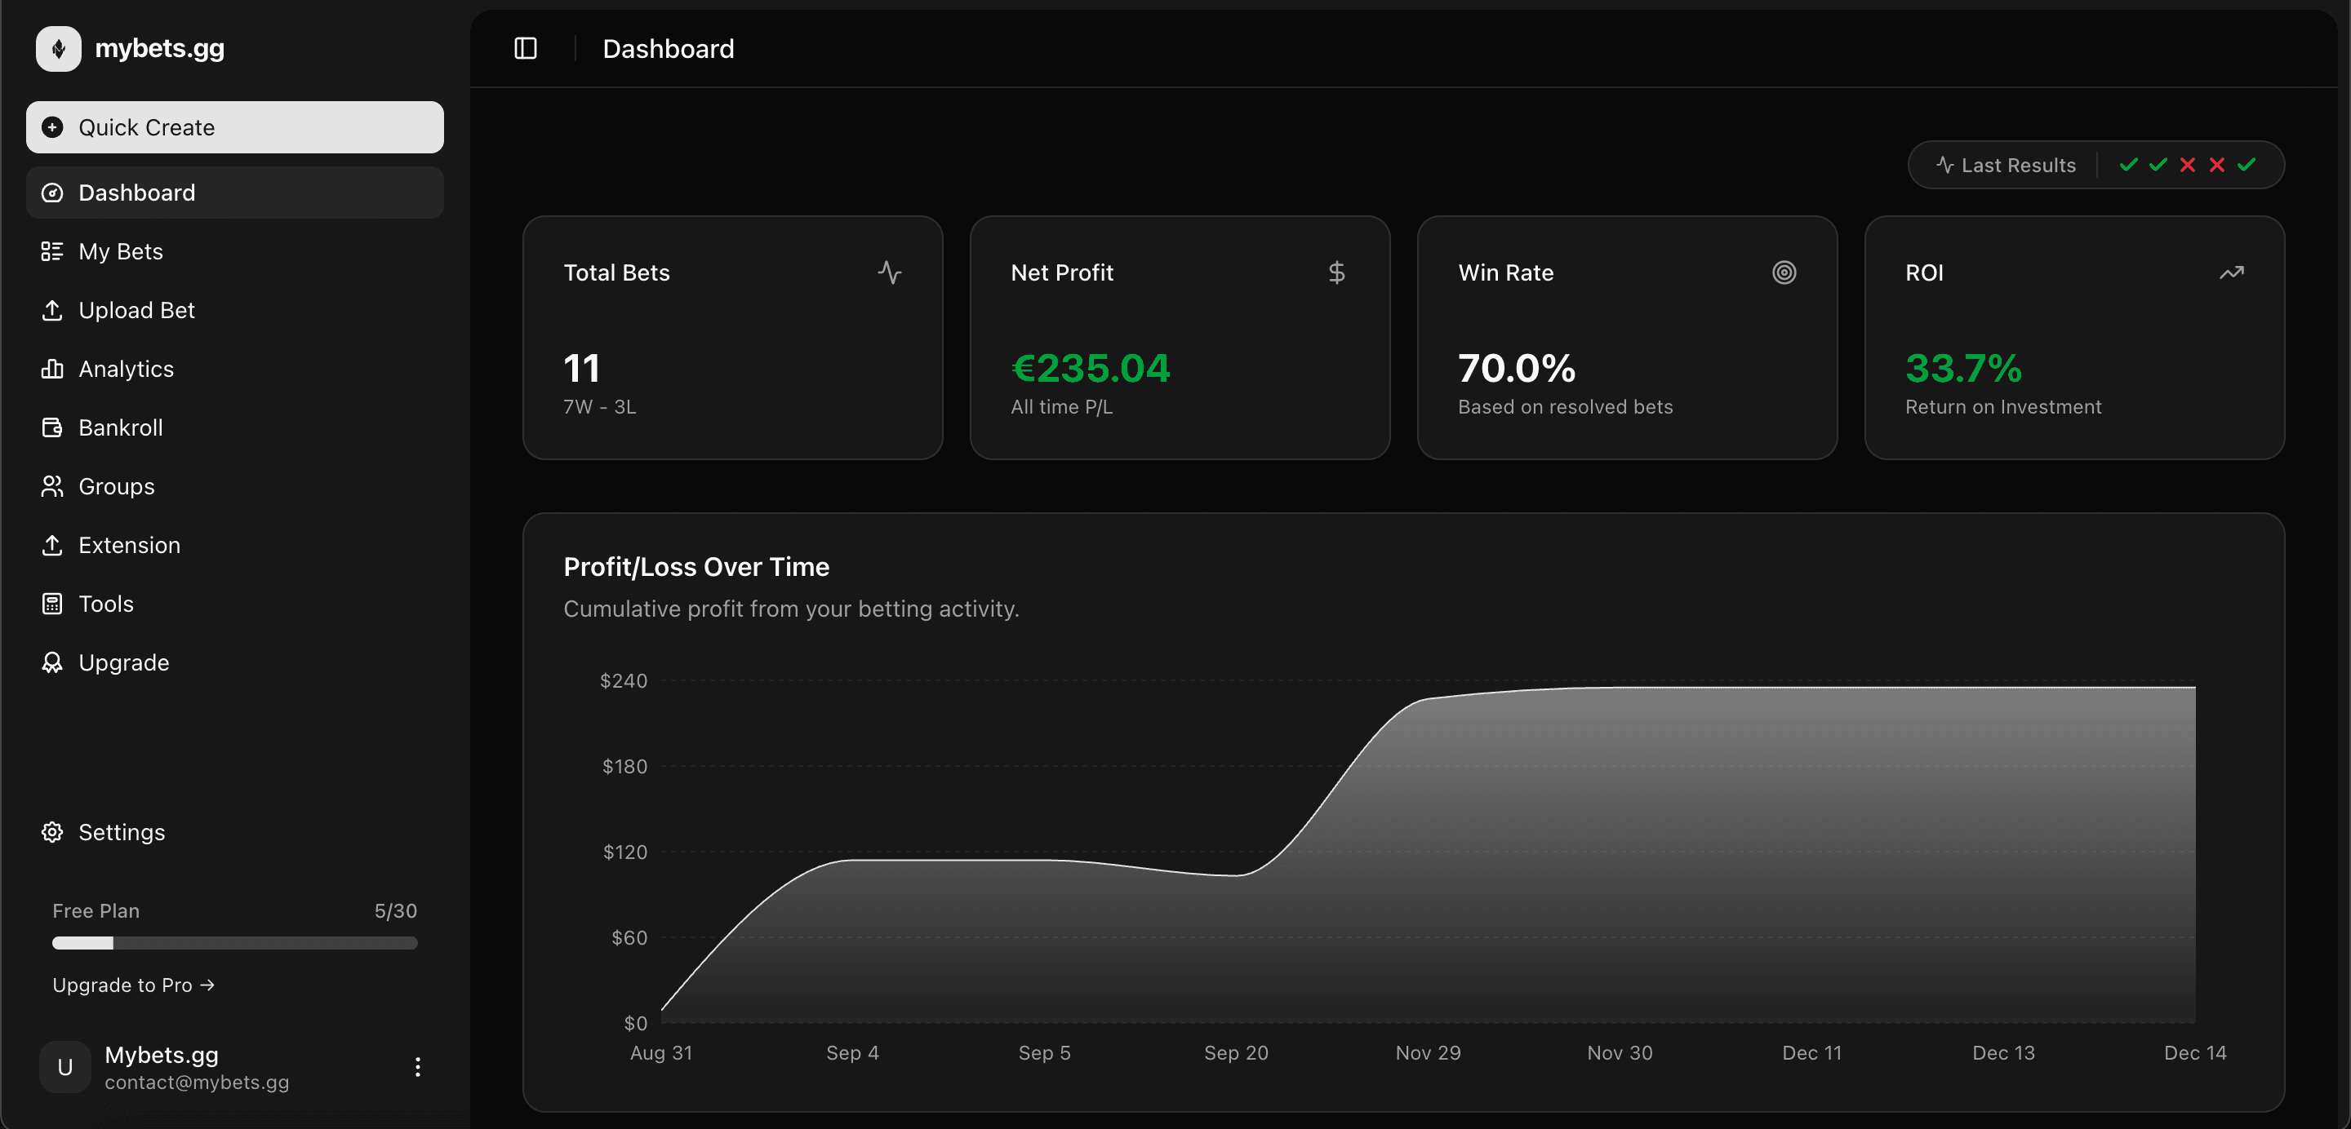
Task: Open the Last Results pill
Action: click(2018, 165)
